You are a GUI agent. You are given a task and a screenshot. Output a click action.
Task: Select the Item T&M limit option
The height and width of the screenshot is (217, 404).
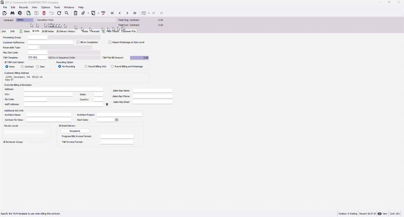pos(38,67)
